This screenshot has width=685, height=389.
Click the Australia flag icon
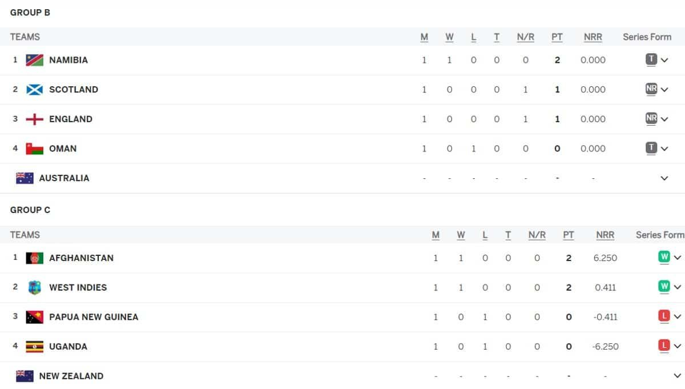pos(25,178)
